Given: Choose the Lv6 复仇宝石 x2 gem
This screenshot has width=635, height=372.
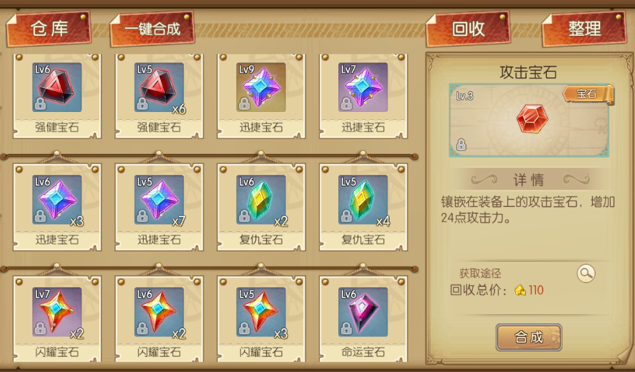Looking at the screenshot, I should pyautogui.click(x=261, y=200).
